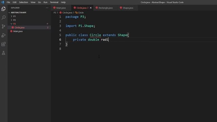
Task: Click line number 1 in the gutter
Action: tap(60, 17)
